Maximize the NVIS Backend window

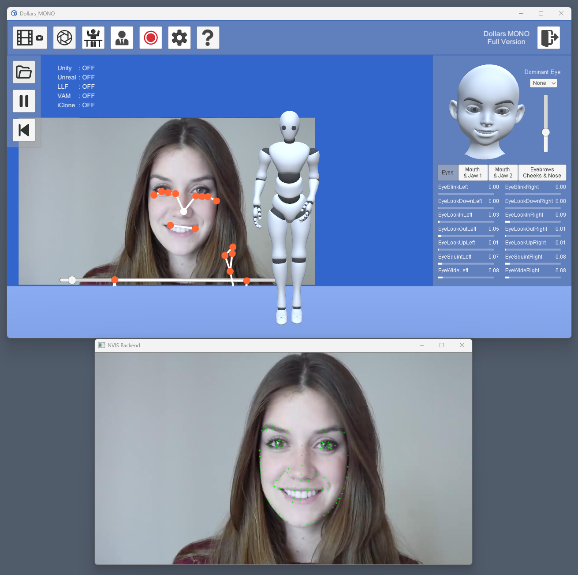442,346
